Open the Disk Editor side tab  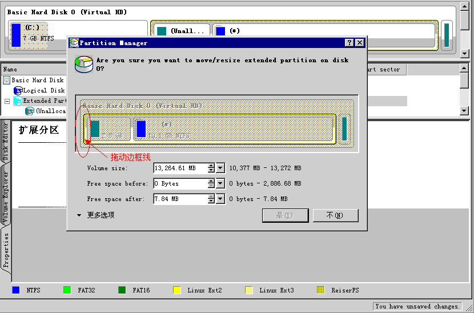[x=6, y=140]
